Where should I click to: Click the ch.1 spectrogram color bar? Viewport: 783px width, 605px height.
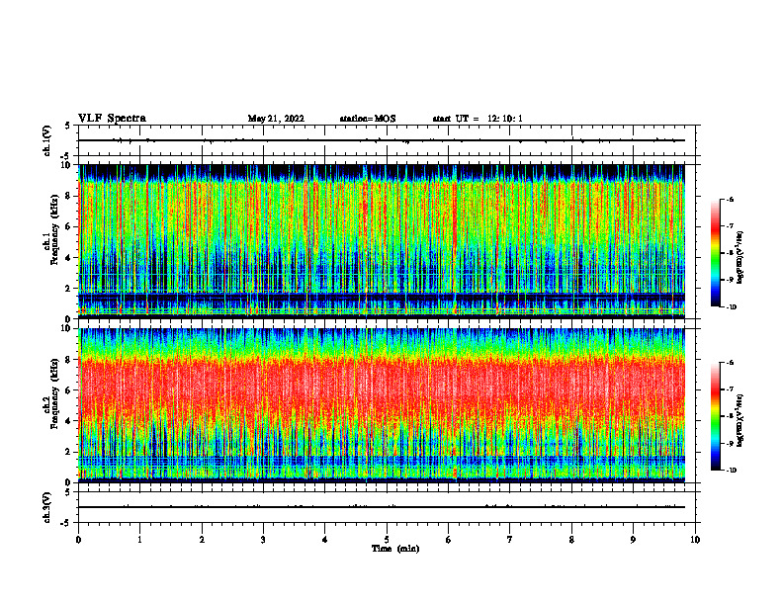(x=715, y=253)
